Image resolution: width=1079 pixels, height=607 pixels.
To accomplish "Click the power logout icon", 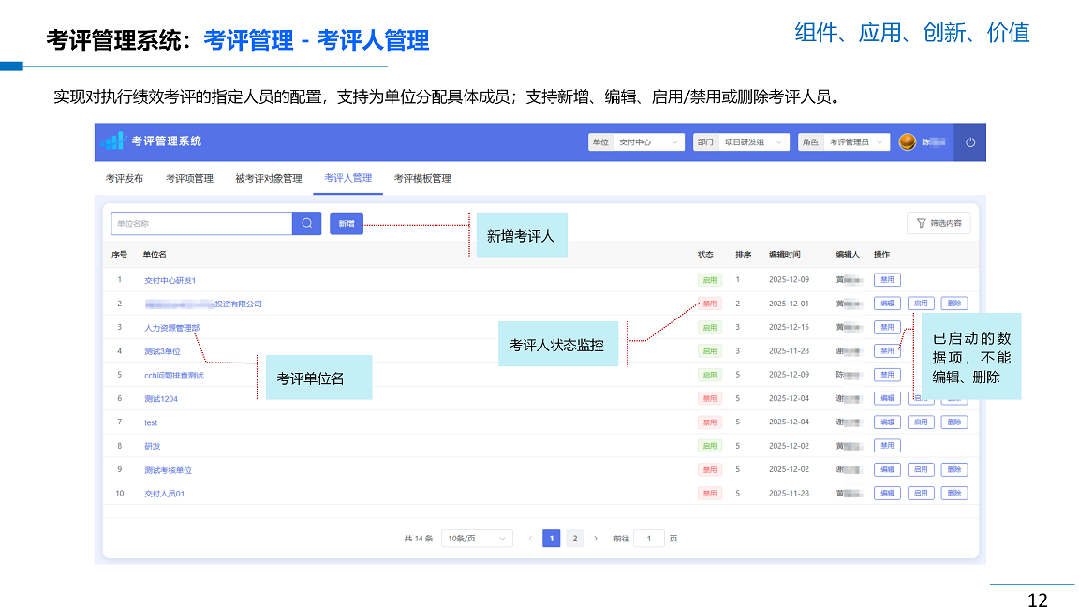I will click(970, 142).
